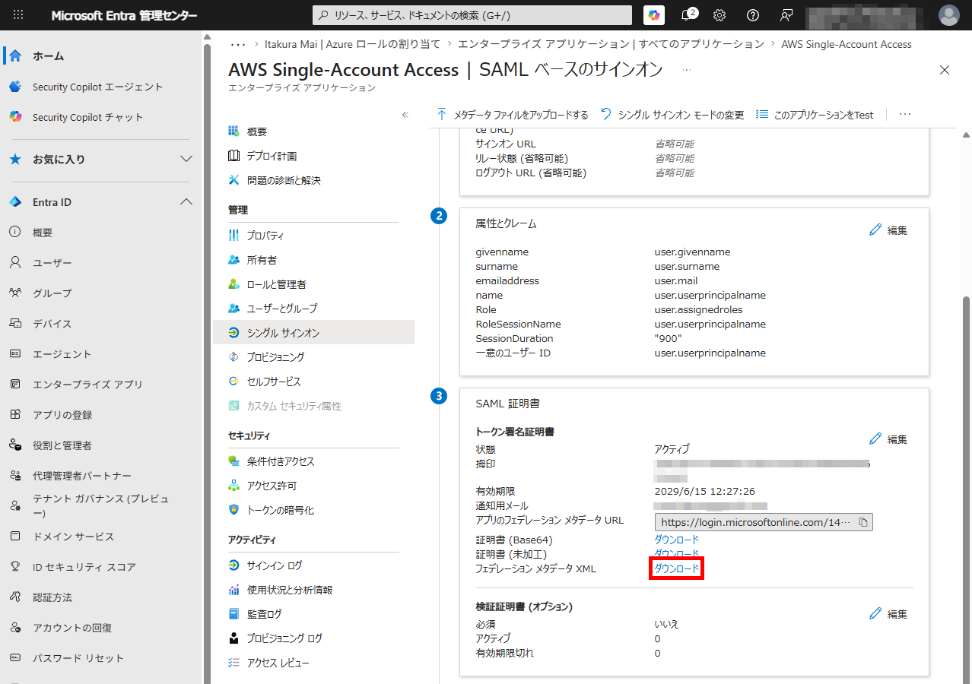Click the search box for resources

[472, 15]
